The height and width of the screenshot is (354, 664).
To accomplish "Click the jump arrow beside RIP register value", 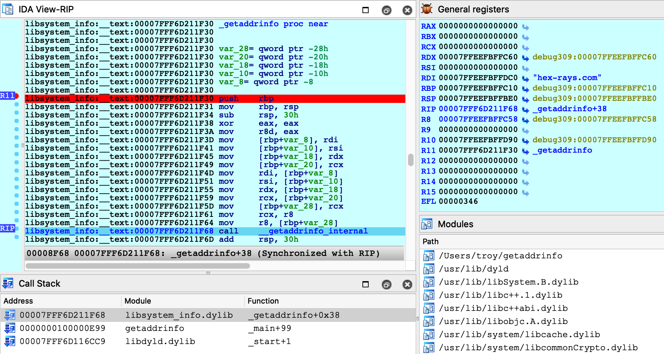I will click(525, 109).
